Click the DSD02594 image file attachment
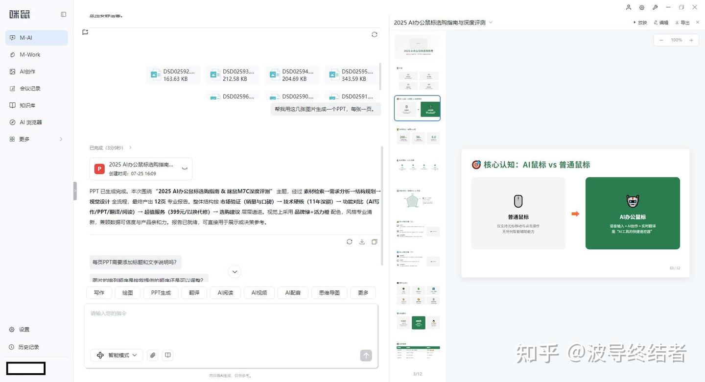Image resolution: width=705 pixels, height=382 pixels. [x=292, y=75]
